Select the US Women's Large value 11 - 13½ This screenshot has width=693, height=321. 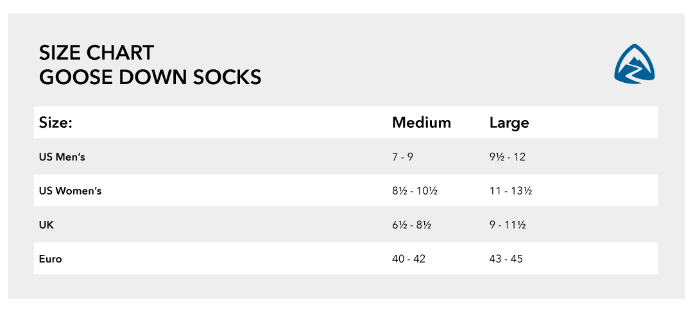point(511,191)
